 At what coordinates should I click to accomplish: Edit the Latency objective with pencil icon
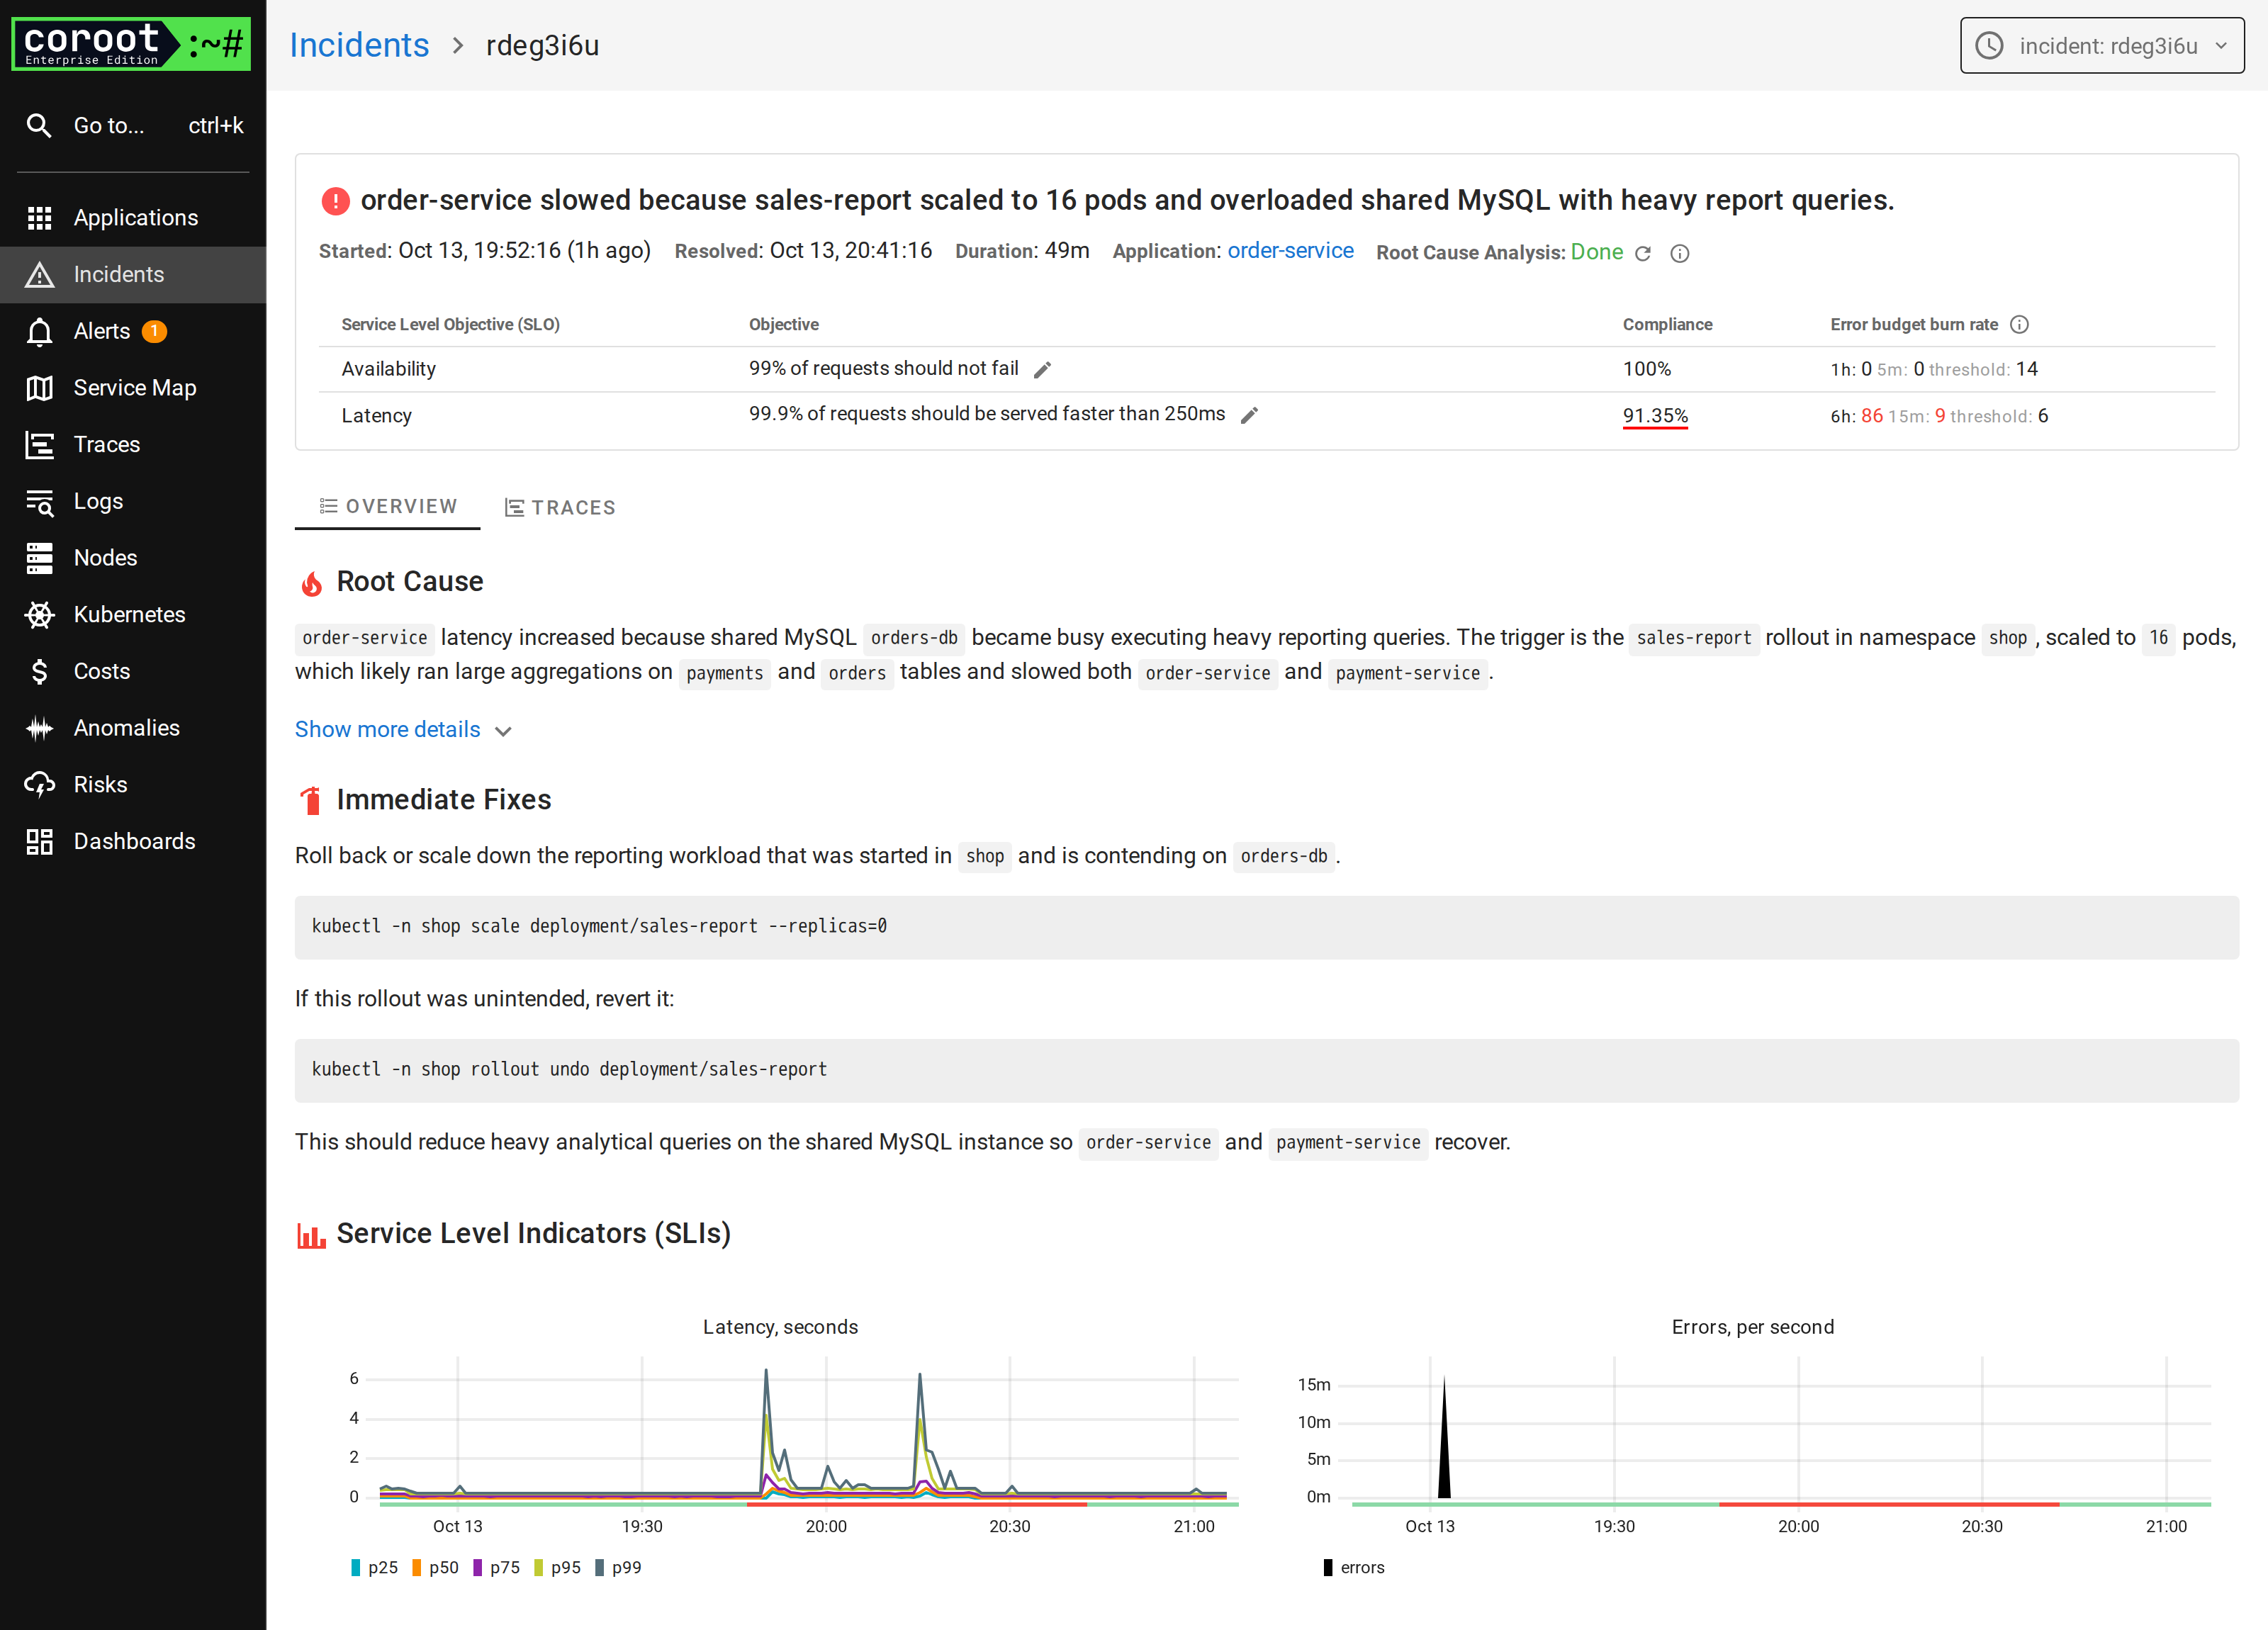pos(1249,415)
